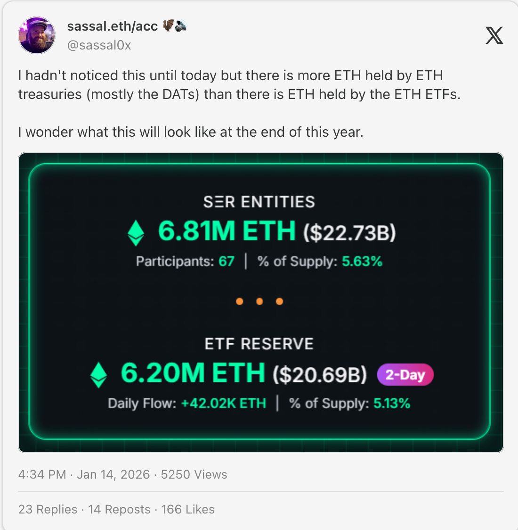Open the sassal.eth/acc display name
Image resolution: width=518 pixels, height=530 pixels.
tap(113, 26)
